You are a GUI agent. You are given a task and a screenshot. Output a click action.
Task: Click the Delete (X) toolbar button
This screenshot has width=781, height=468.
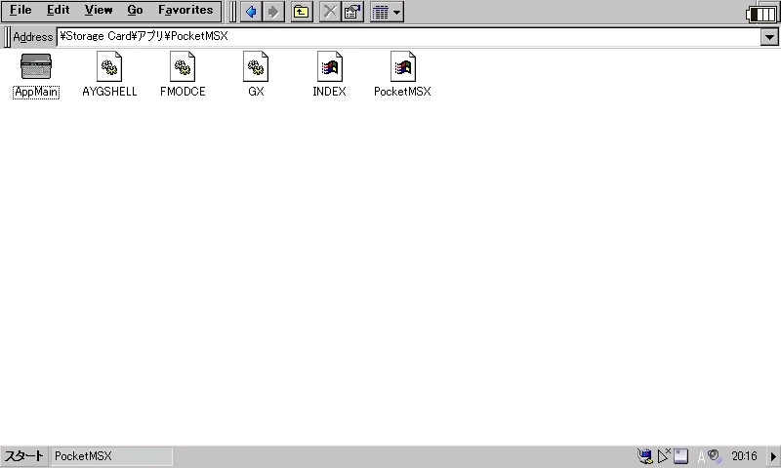point(330,12)
